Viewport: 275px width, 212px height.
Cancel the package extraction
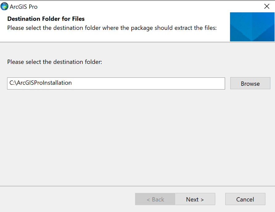pyautogui.click(x=245, y=199)
